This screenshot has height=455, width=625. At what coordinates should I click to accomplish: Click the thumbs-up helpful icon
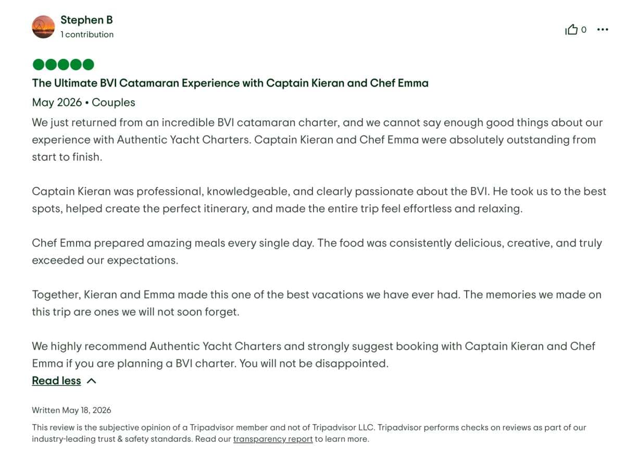[571, 30]
